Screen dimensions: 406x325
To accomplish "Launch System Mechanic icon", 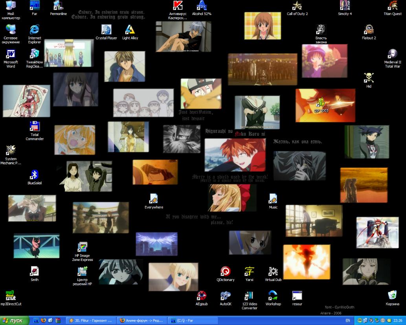I will point(11,155).
